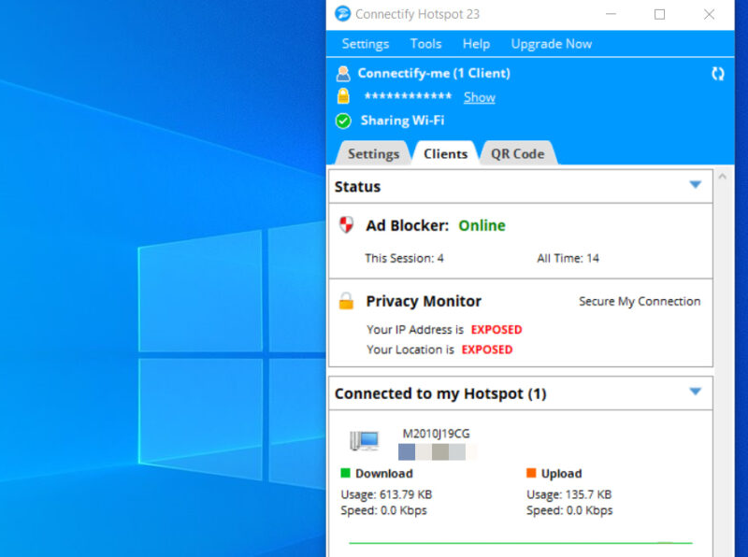Open the Help menu
This screenshot has height=557, width=748.
(x=476, y=44)
